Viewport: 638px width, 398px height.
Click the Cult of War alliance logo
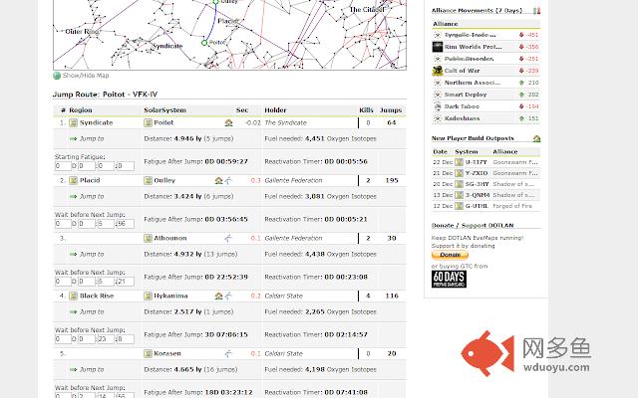438,71
